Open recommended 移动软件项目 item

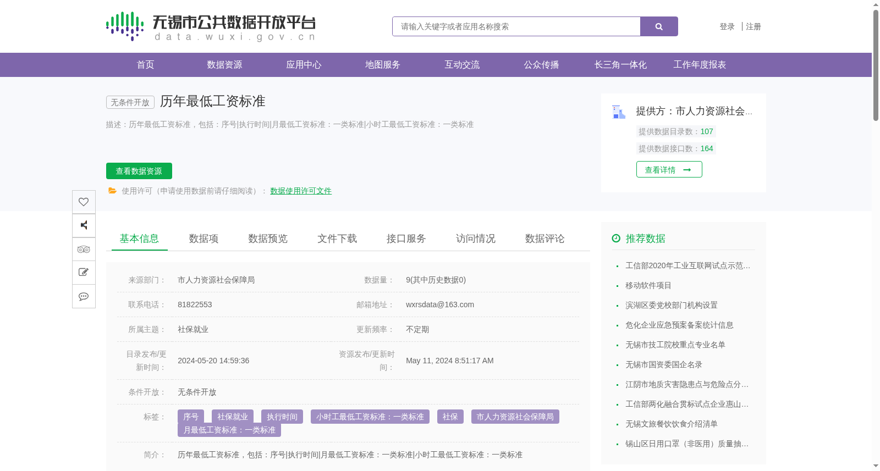pyautogui.click(x=648, y=285)
